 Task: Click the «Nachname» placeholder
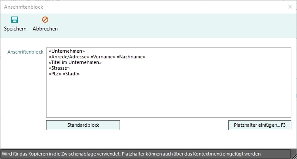click(x=131, y=57)
